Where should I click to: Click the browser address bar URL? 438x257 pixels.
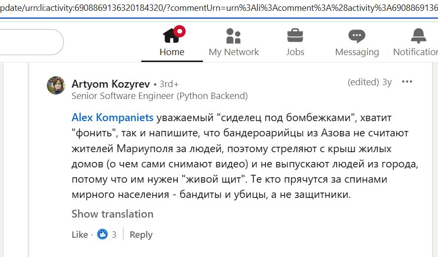pyautogui.click(x=217, y=8)
